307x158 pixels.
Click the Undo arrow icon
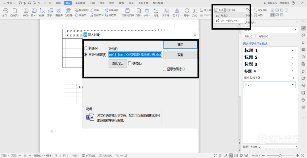39,3
